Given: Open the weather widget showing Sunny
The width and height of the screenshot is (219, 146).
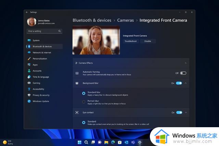Looking at the screenshot, I should 8,142.
